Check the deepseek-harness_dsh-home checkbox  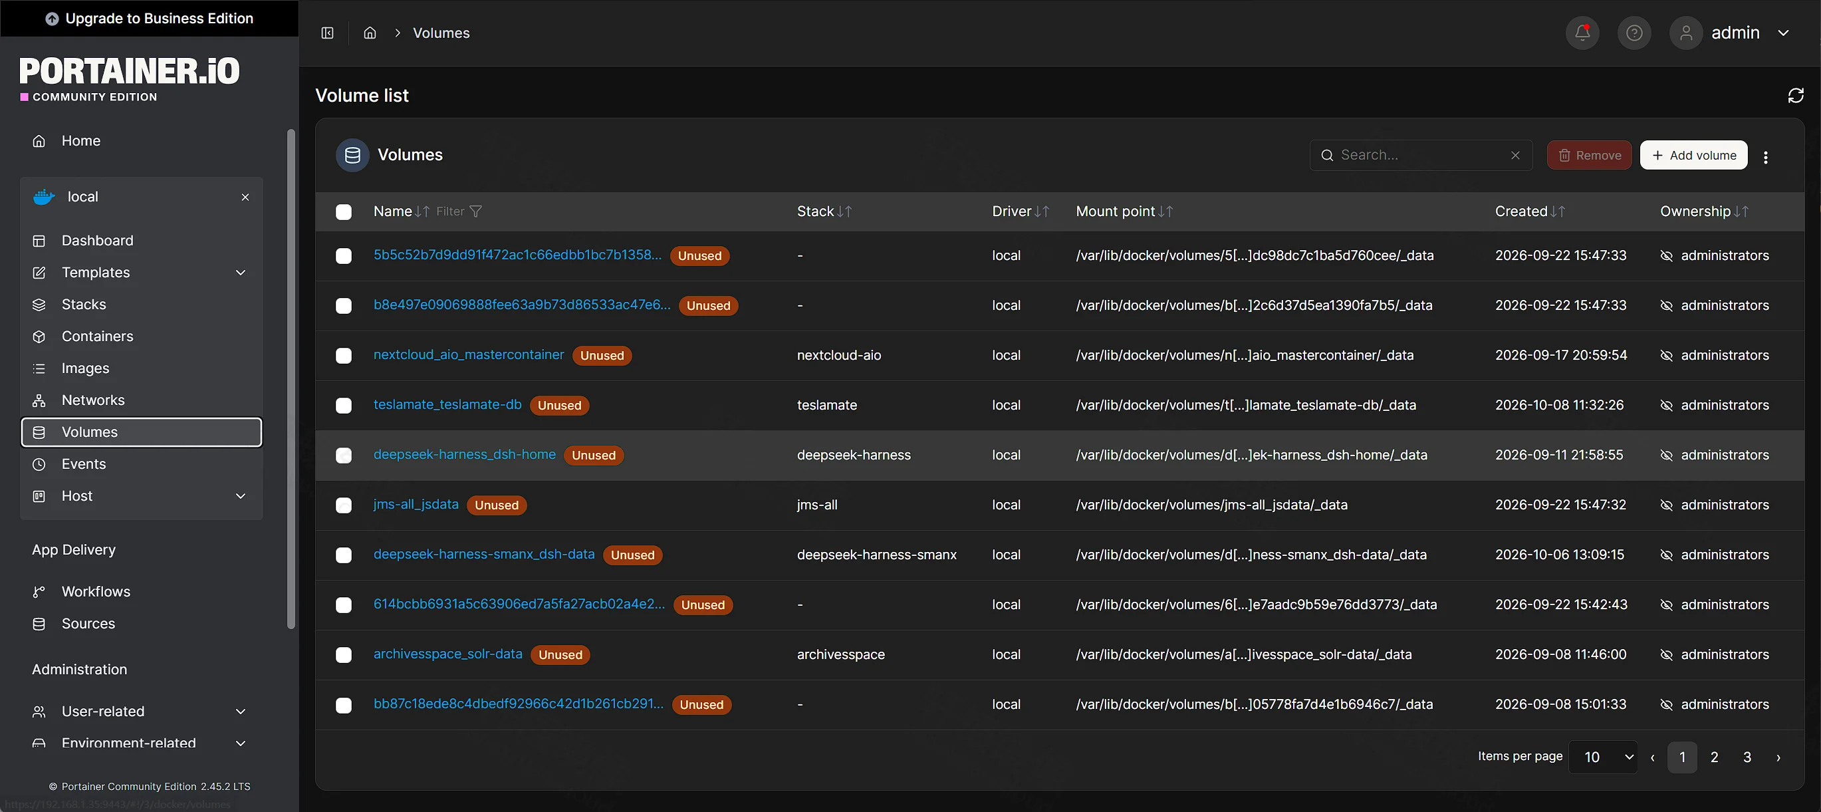pos(344,456)
